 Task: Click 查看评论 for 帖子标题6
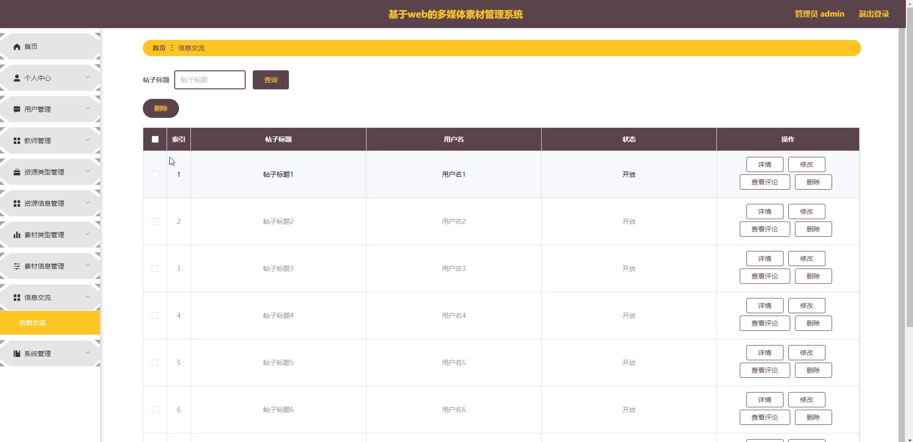[x=765, y=417]
